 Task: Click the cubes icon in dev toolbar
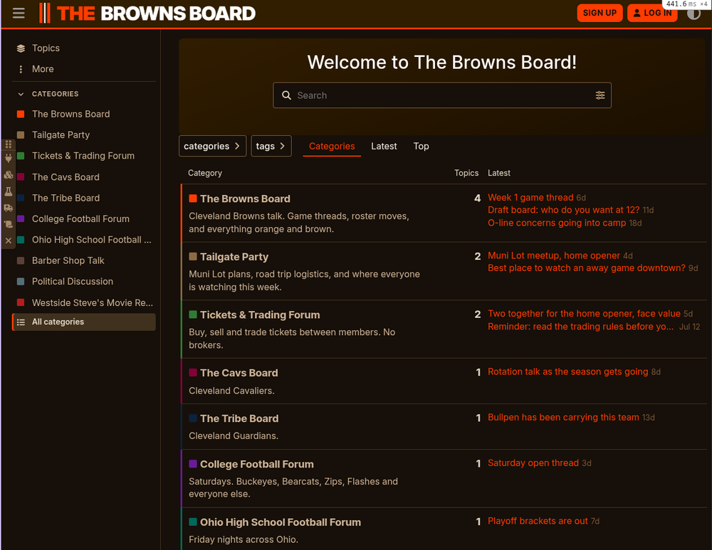click(x=8, y=175)
